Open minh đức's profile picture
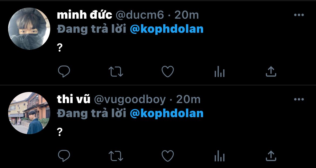The image size is (316, 168). pyautogui.click(x=29, y=29)
